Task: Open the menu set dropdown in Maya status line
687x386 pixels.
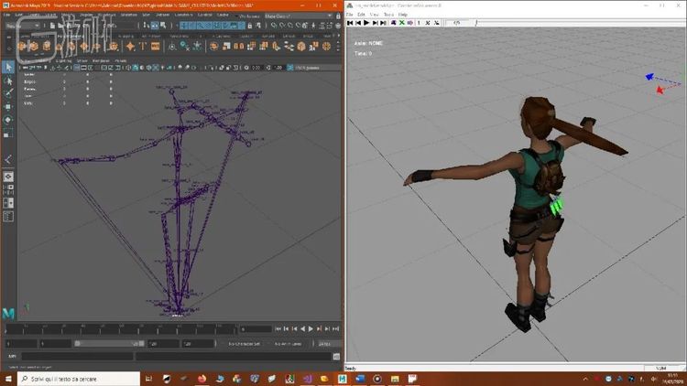Action: coord(22,26)
